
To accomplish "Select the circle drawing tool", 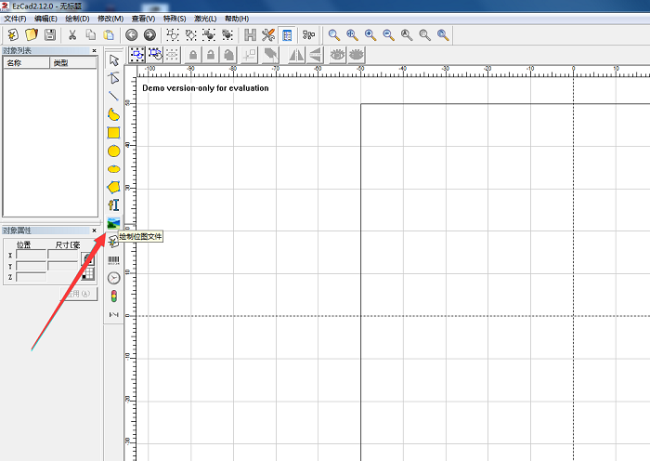I will point(113,151).
